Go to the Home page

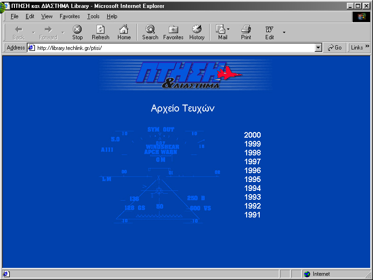[x=124, y=32]
